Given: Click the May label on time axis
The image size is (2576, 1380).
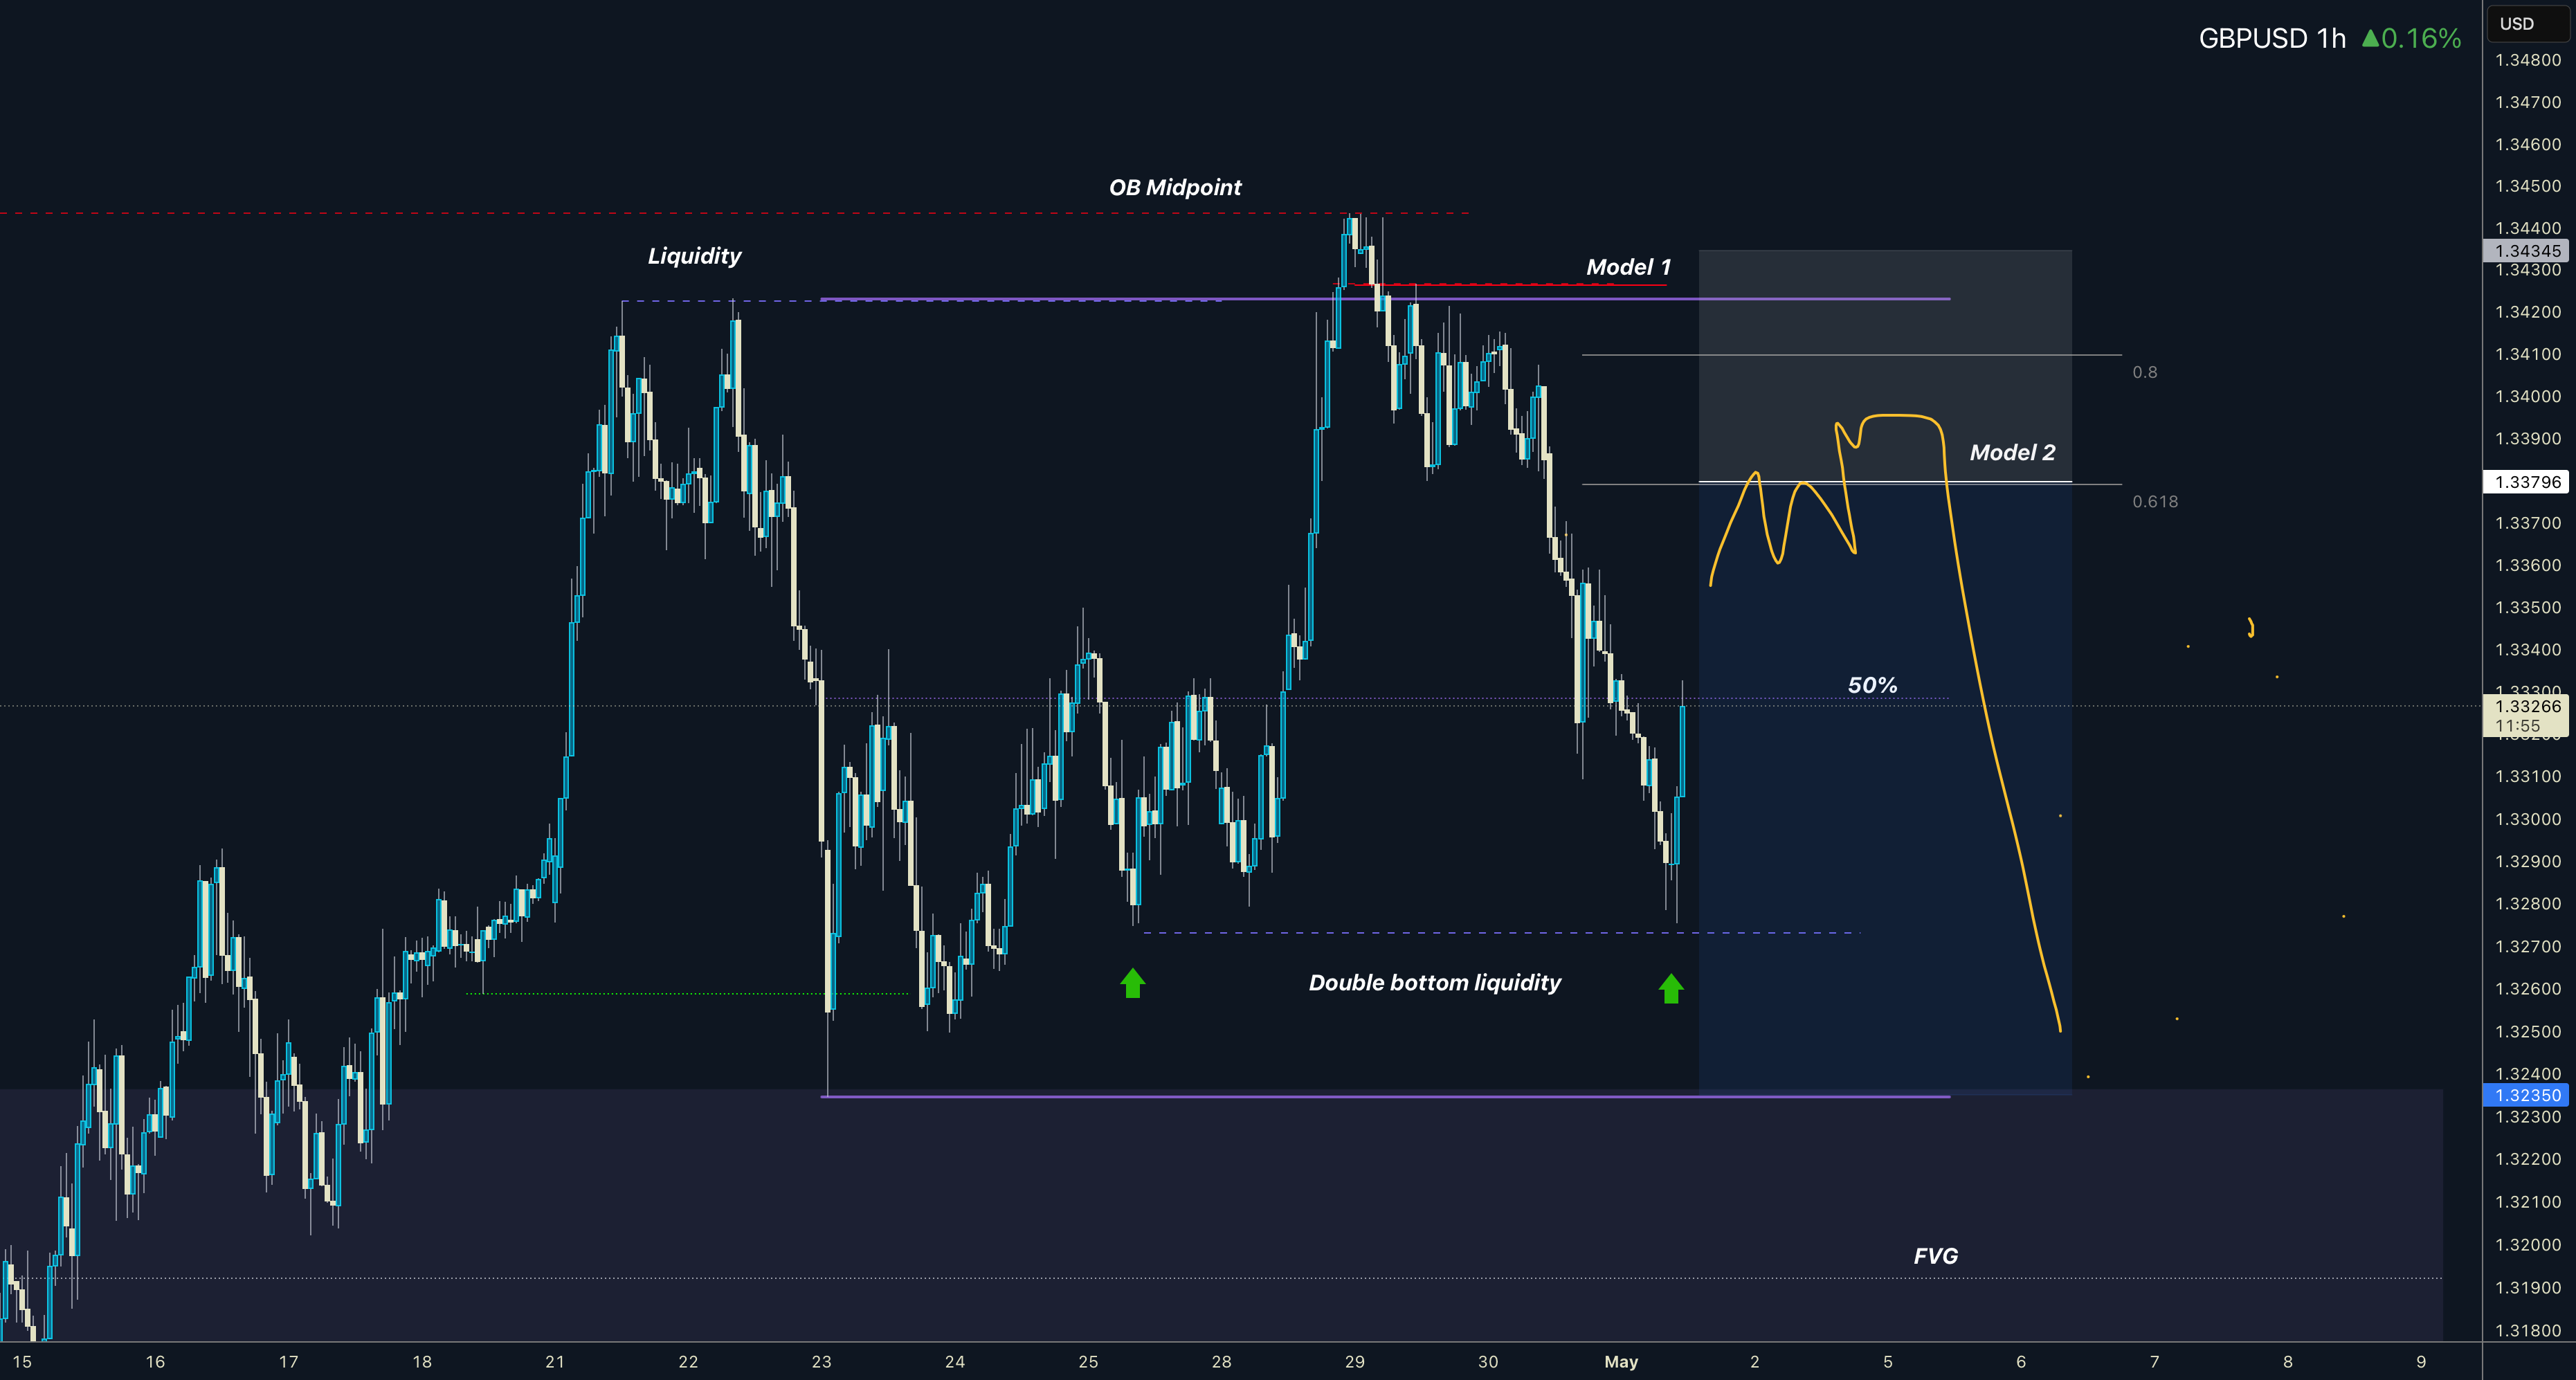Looking at the screenshot, I should click(1621, 1362).
